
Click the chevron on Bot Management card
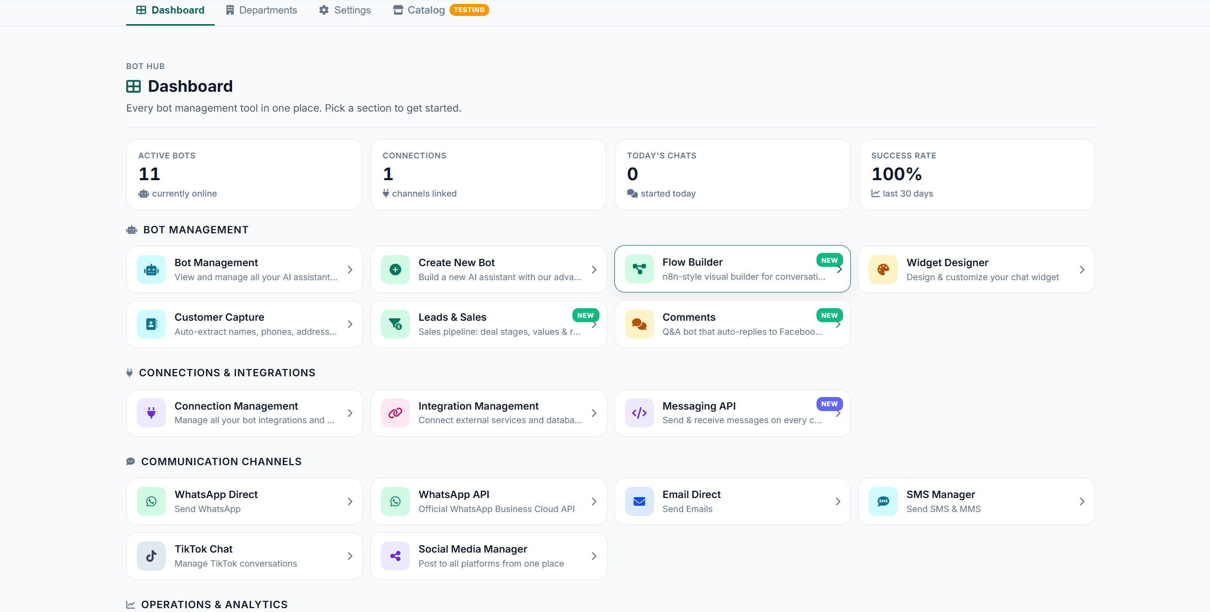tap(350, 270)
